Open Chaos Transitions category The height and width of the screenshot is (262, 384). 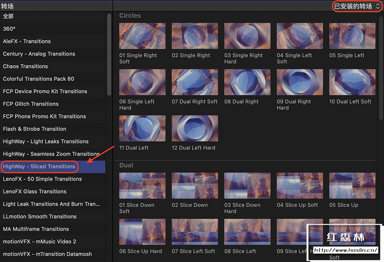[x=52, y=66]
